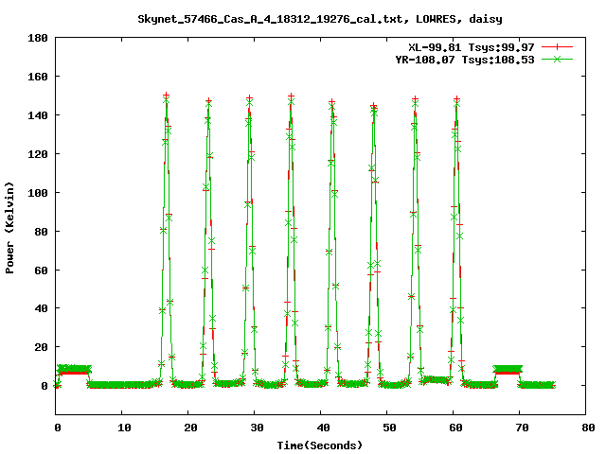Click x-axis tick label '80'

(x=588, y=428)
